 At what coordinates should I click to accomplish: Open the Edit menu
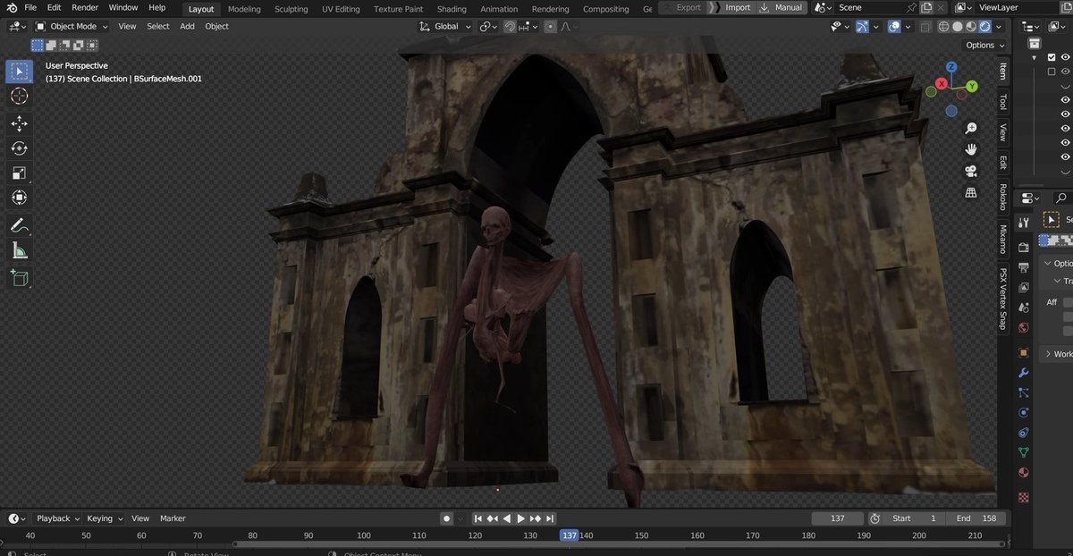(54, 7)
